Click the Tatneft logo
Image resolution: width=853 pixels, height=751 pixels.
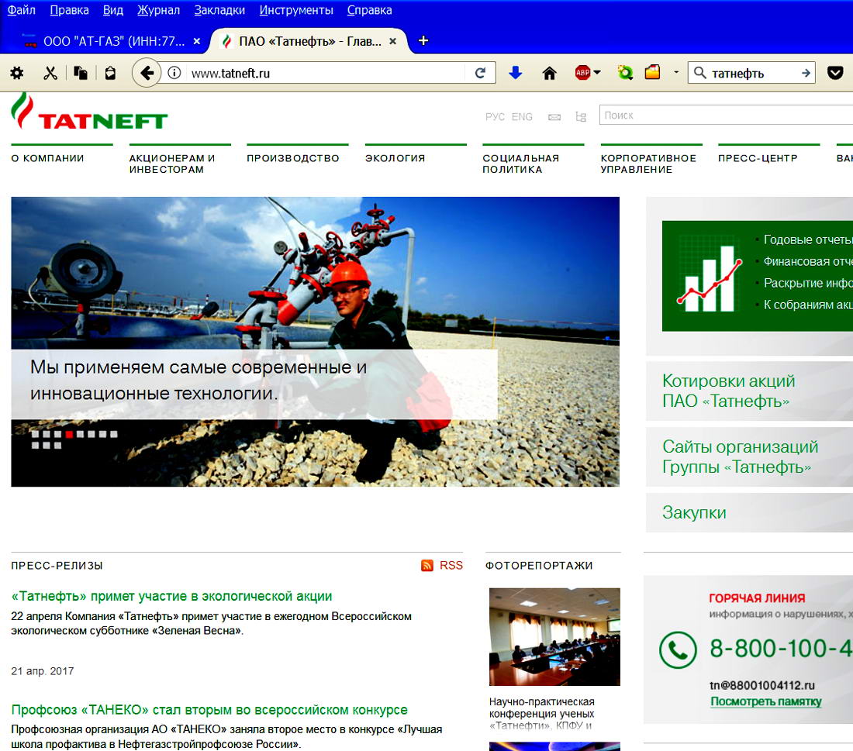click(89, 111)
